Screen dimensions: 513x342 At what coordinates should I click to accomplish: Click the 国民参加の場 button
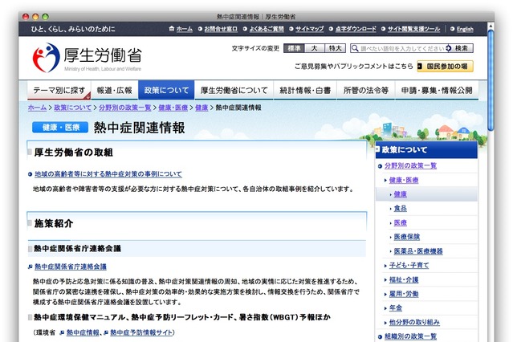(445, 67)
